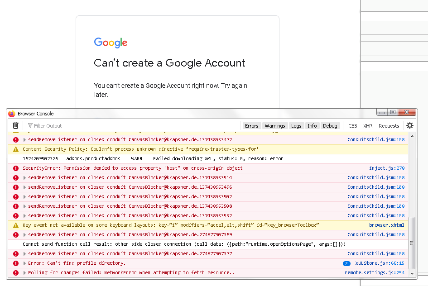Open console settings gear menu
Image resolution: width=428 pixels, height=286 pixels.
(410, 125)
